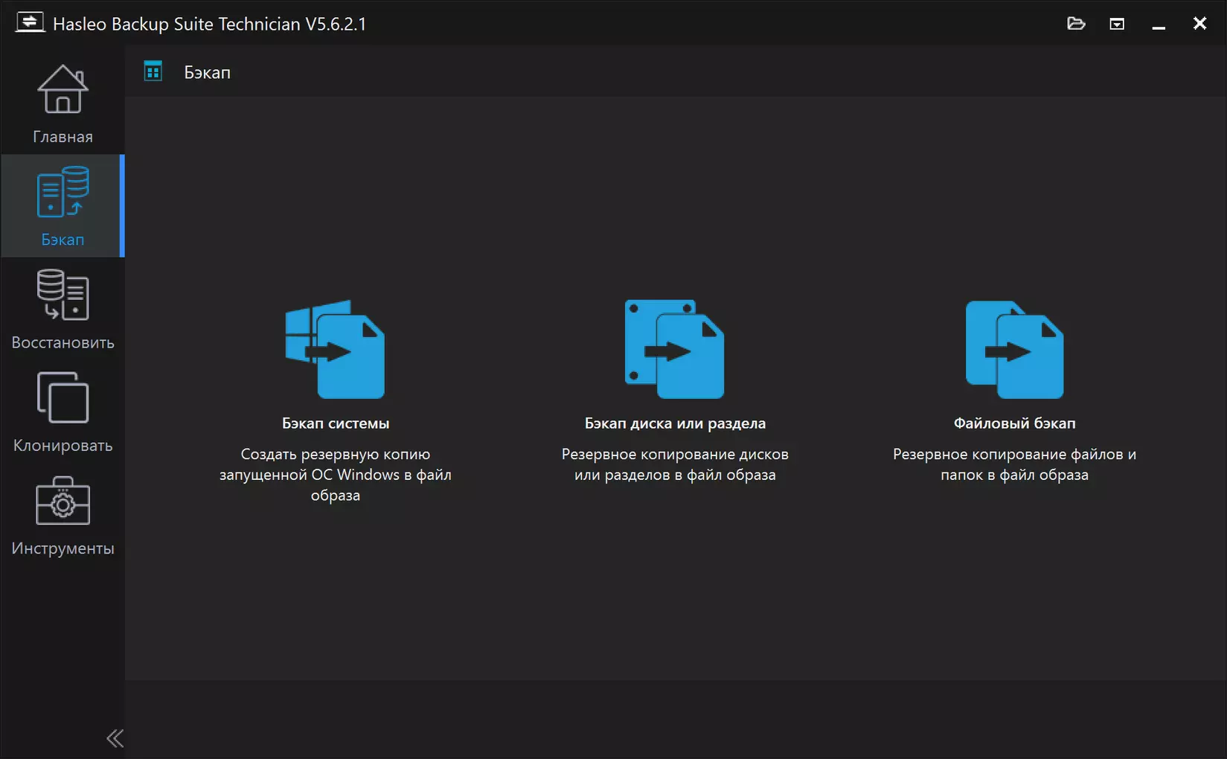Click the grid icon next to Бэкап header
The height and width of the screenshot is (759, 1227).
click(x=153, y=71)
